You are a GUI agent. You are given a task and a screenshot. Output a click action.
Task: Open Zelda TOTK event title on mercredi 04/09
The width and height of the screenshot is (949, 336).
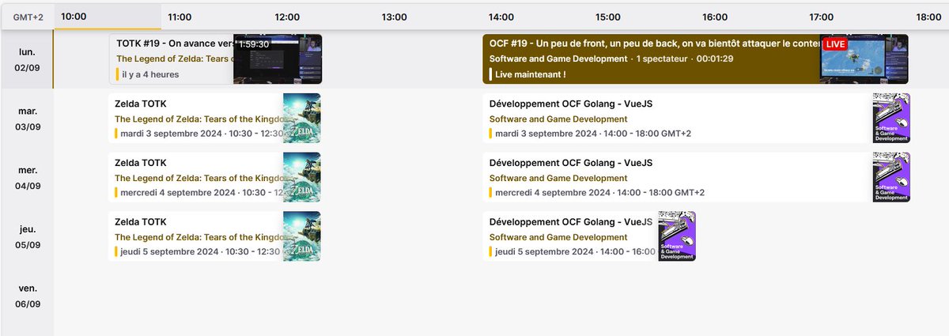click(141, 163)
